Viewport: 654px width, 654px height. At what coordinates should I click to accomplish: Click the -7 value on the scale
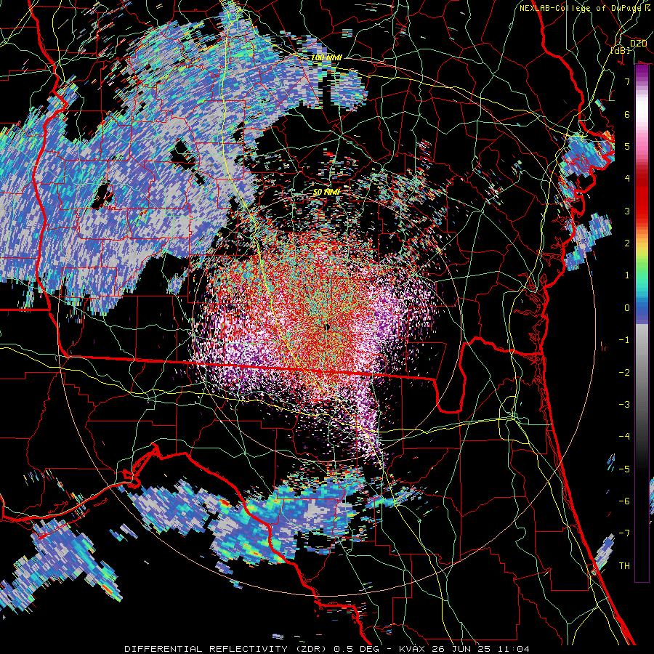(x=624, y=533)
